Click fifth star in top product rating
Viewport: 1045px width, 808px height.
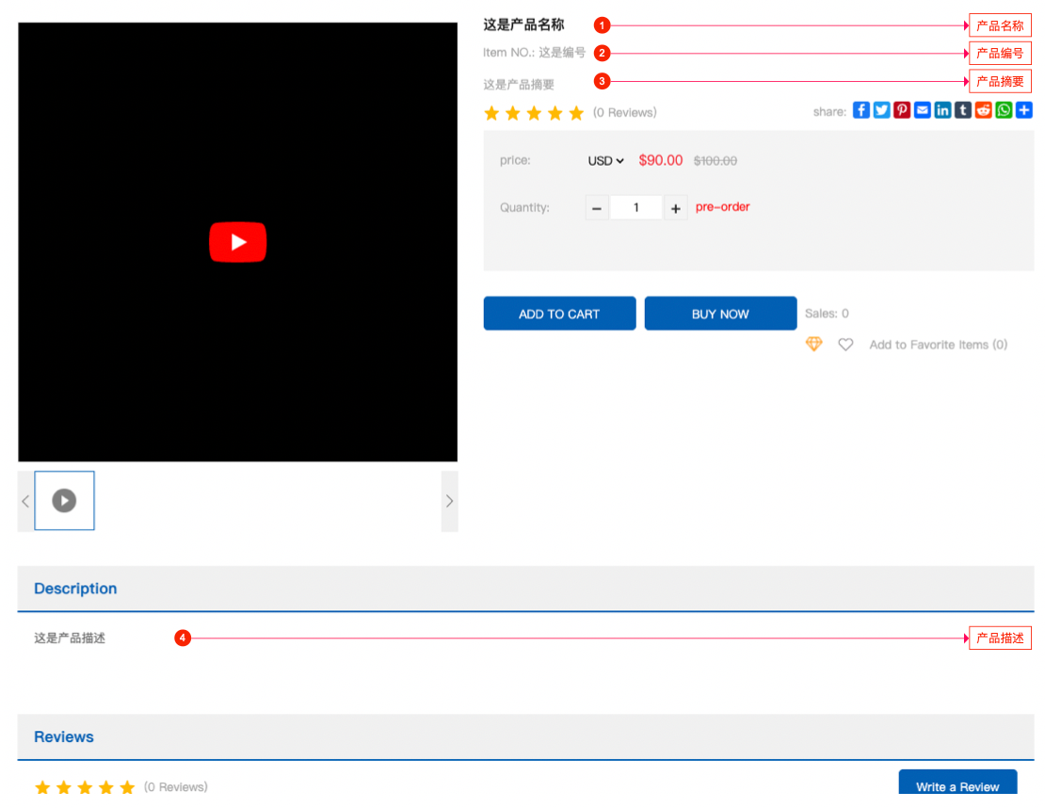click(x=576, y=113)
